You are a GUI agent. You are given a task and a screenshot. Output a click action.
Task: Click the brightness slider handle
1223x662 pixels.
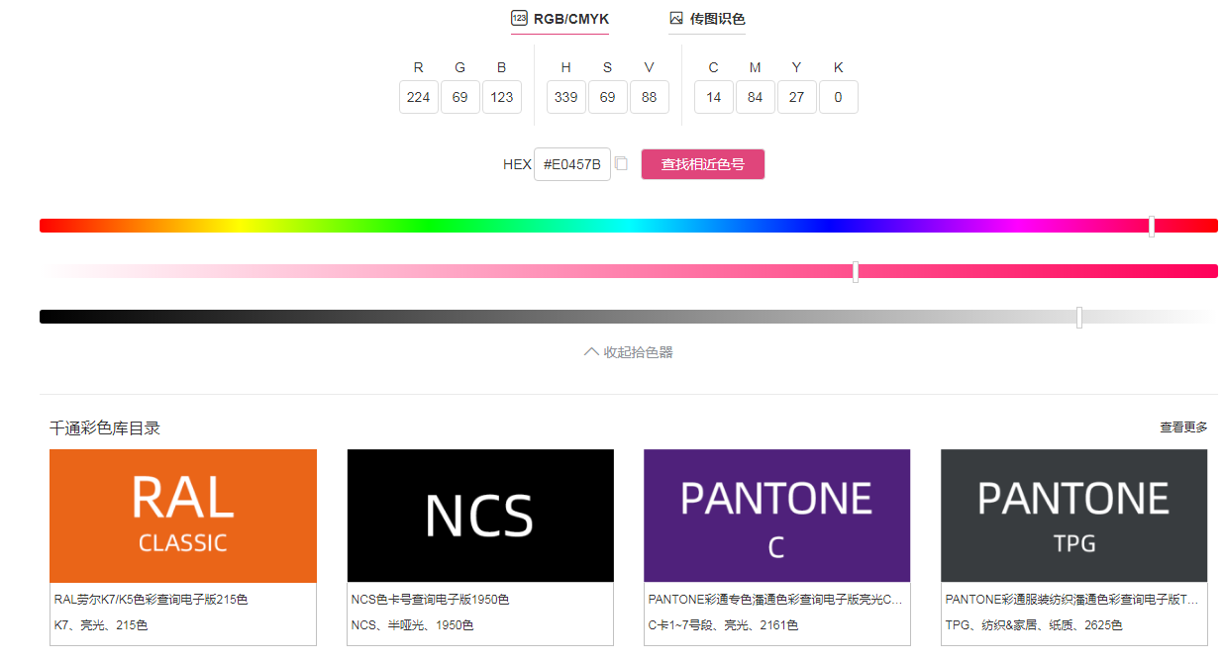[1078, 317]
